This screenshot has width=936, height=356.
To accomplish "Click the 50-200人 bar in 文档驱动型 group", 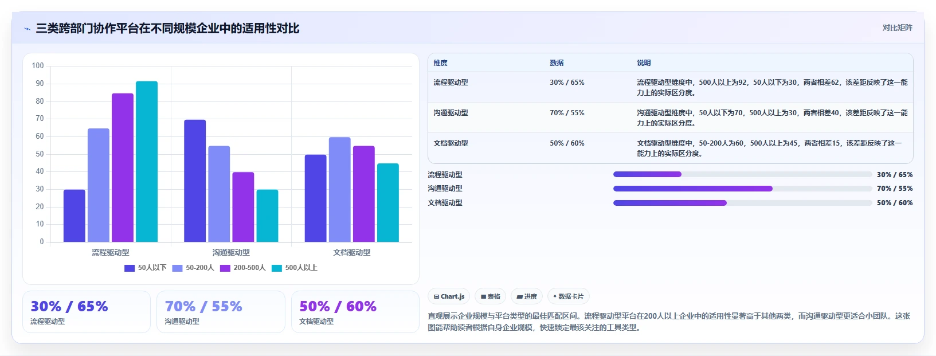I will pyautogui.click(x=340, y=190).
